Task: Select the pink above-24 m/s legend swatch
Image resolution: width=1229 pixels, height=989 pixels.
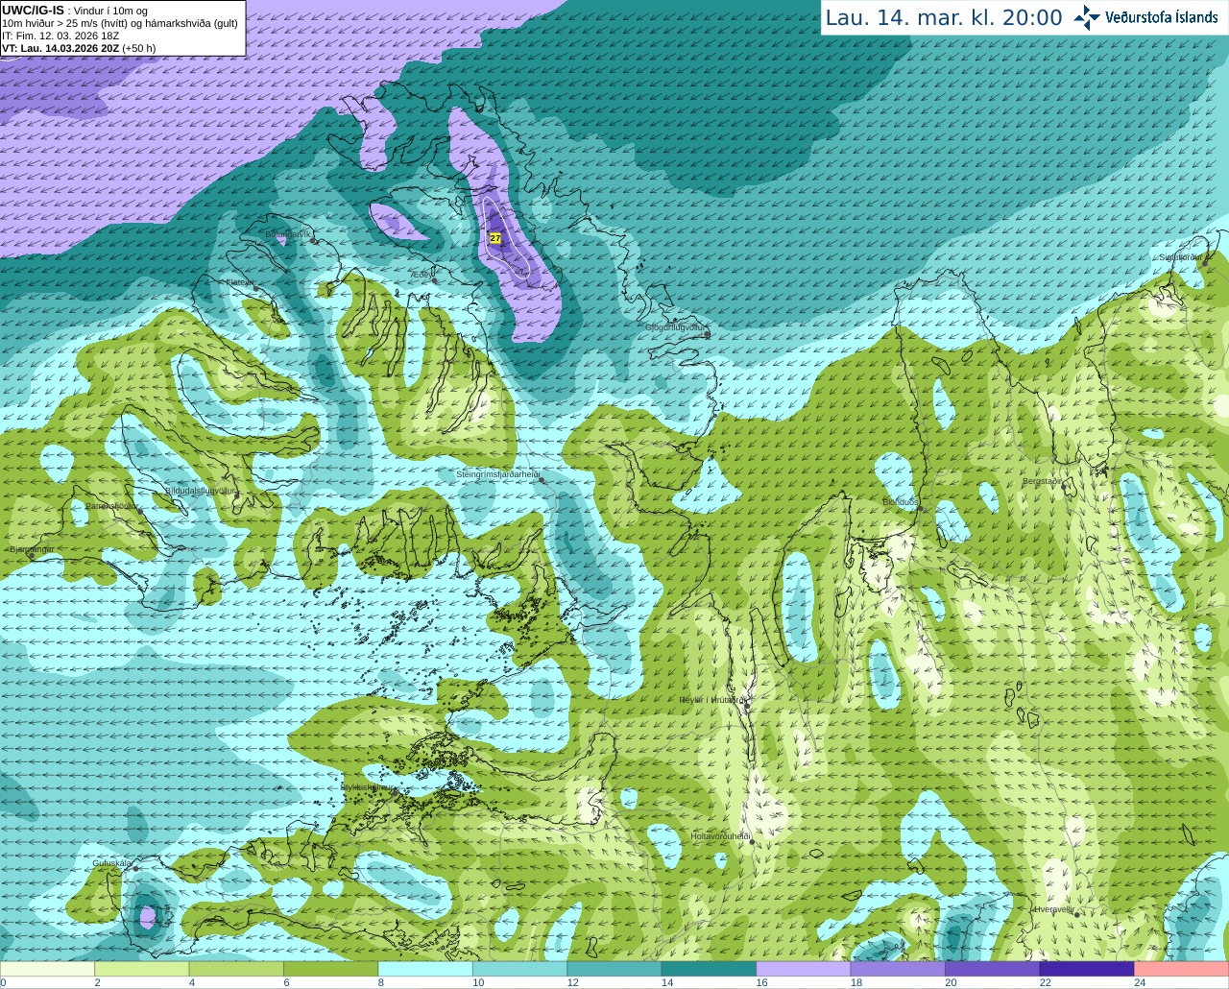Action: click(1182, 969)
